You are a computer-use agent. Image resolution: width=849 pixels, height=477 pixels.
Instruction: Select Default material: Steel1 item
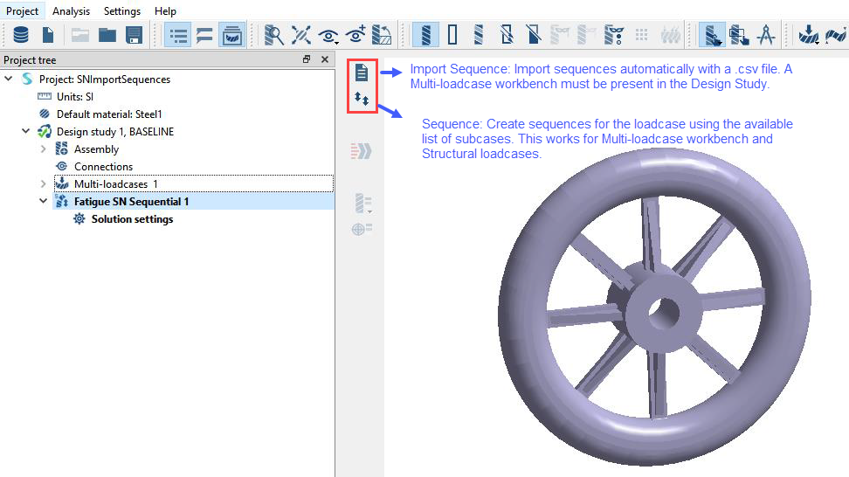(x=109, y=114)
